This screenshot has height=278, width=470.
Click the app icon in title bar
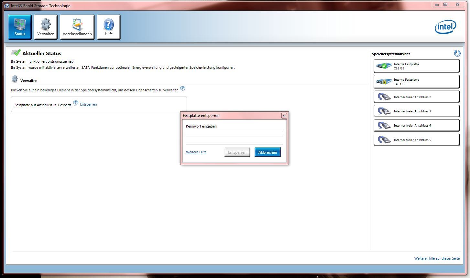[7, 5]
